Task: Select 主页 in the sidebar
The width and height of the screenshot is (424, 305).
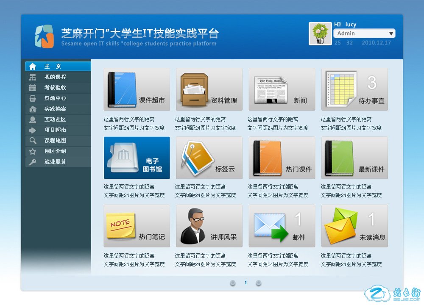Action: point(58,67)
